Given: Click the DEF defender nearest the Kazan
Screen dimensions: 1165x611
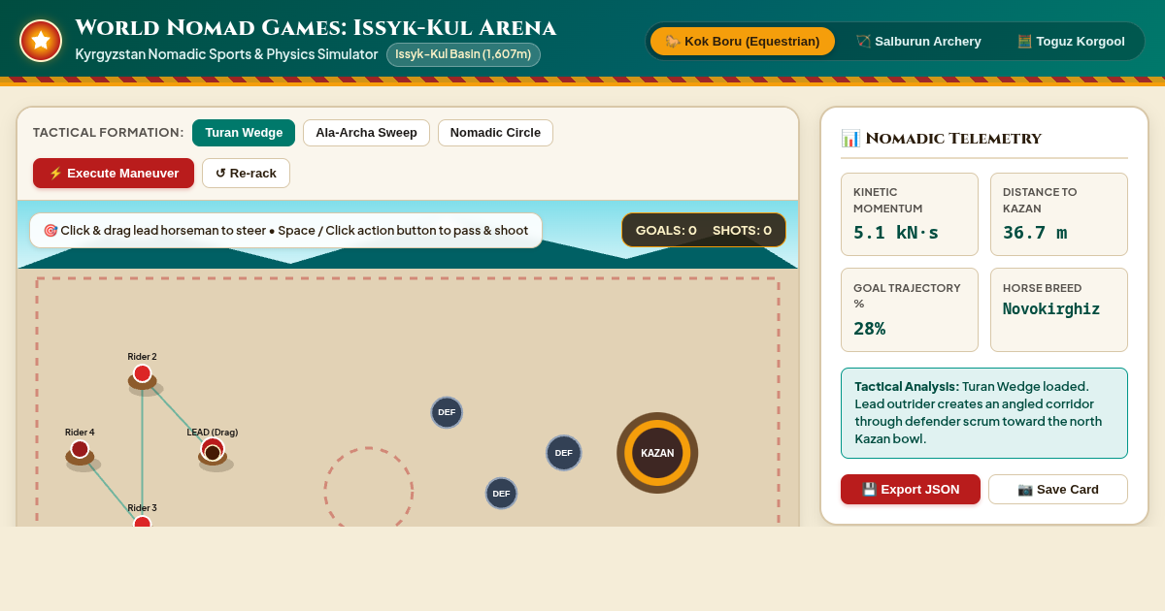Looking at the screenshot, I should 564,453.
